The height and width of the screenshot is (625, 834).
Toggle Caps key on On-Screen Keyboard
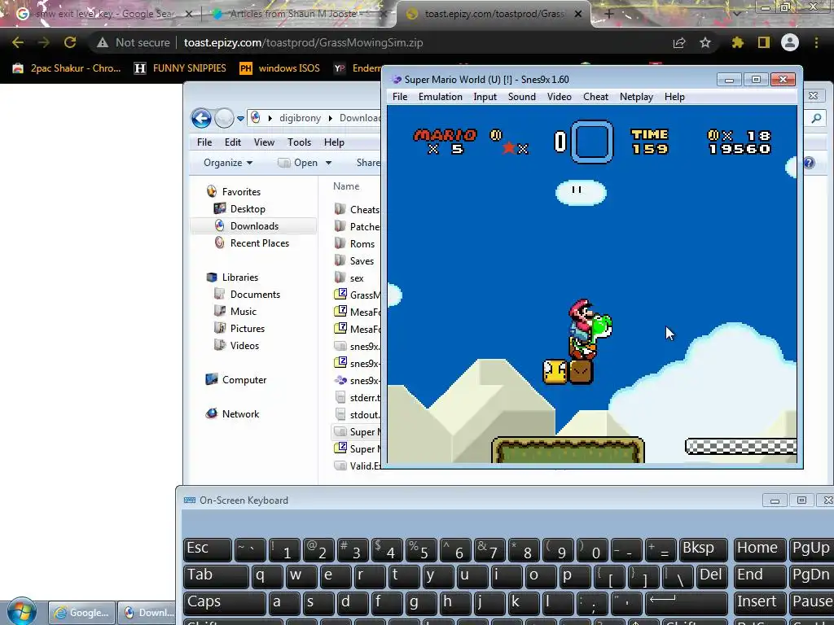coord(225,603)
